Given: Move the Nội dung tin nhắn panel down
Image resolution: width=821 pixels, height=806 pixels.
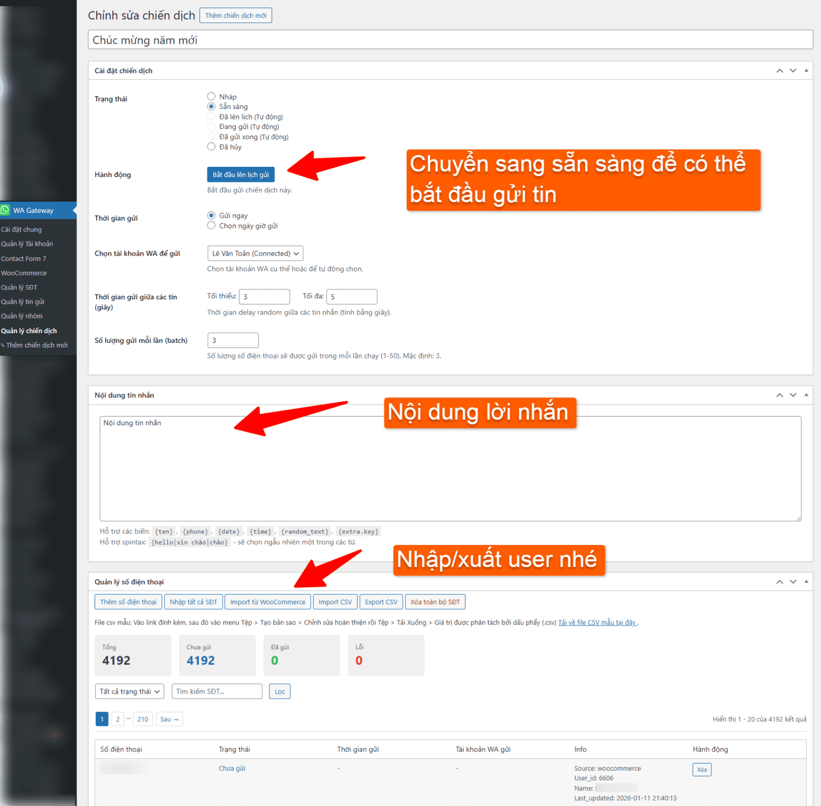Looking at the screenshot, I should (793, 395).
